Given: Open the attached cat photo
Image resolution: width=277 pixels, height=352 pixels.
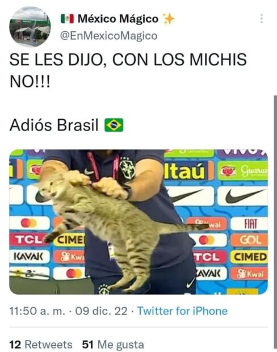Looking at the screenshot, I should point(138,222).
